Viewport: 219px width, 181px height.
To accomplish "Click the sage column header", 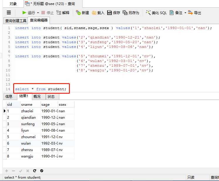I will click(x=49, y=105).
